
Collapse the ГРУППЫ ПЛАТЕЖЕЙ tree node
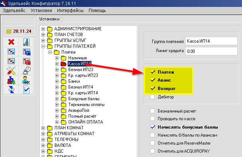coord(44,46)
